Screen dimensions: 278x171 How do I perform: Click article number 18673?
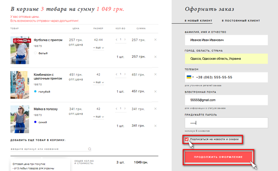38,115
